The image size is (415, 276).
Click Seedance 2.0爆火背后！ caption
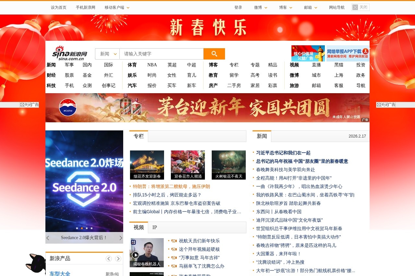(84, 238)
